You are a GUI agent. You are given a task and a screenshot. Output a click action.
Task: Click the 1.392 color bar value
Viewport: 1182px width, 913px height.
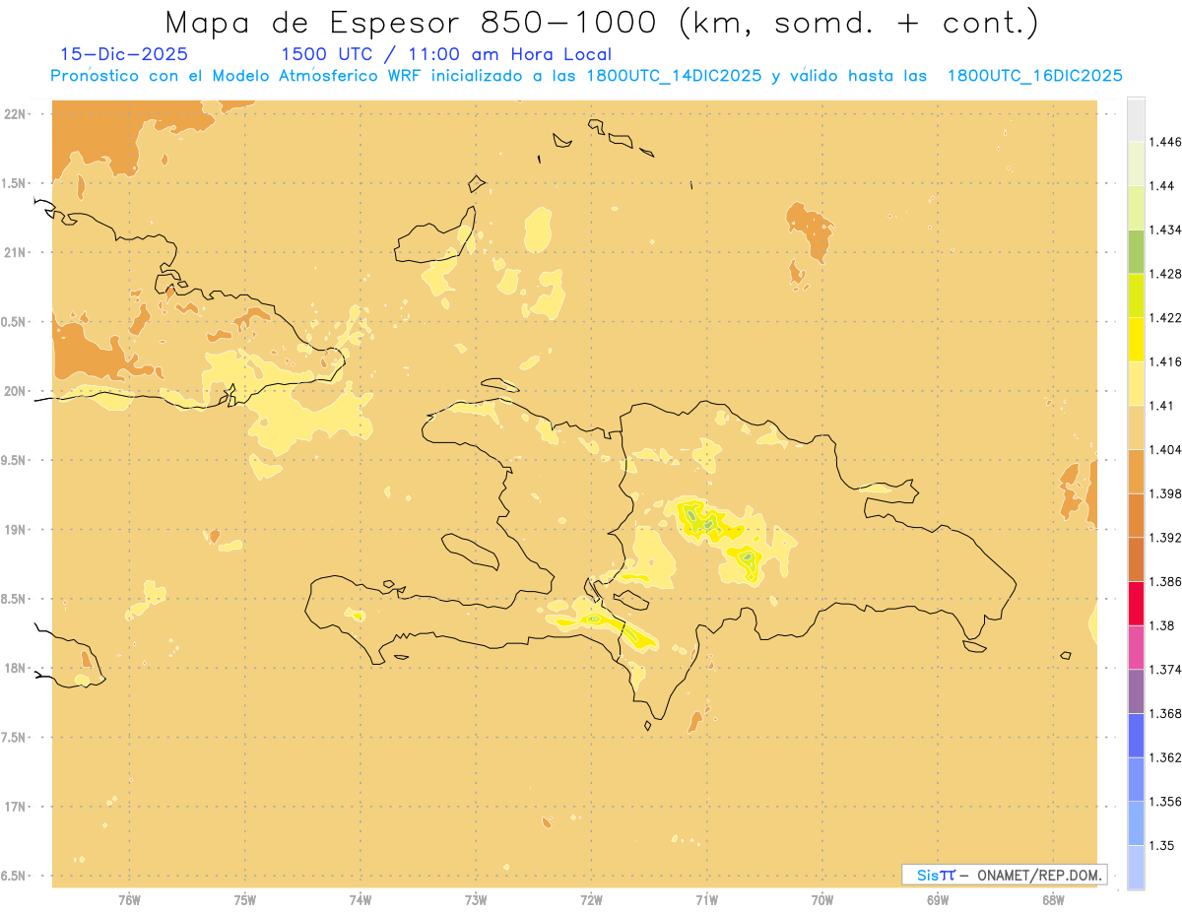point(1166,538)
